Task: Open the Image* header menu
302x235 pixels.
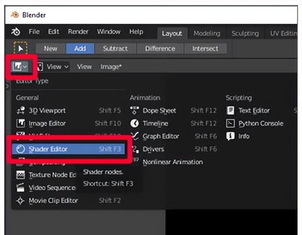Action: pyautogui.click(x=111, y=67)
